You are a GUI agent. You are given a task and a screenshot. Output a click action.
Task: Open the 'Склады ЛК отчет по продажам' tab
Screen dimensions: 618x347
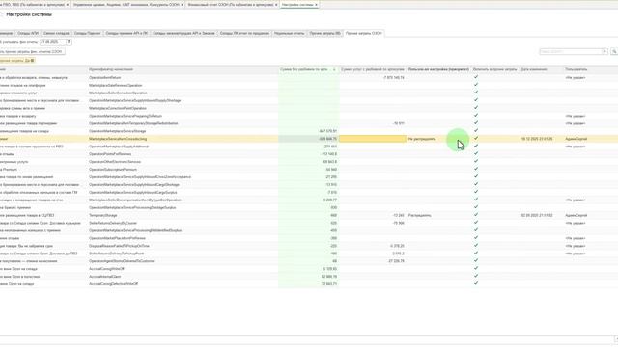point(244,33)
